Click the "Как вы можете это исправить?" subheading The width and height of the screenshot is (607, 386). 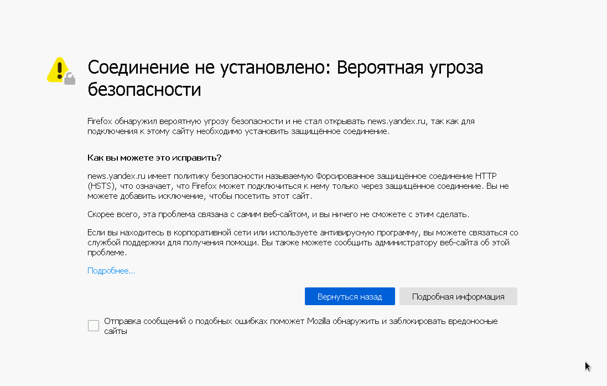[154, 158]
